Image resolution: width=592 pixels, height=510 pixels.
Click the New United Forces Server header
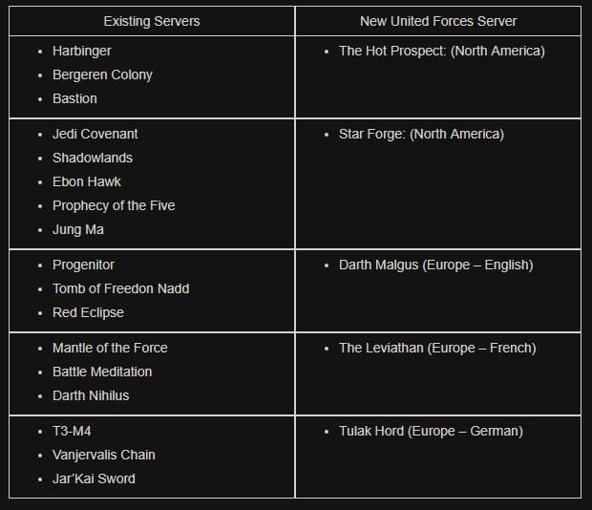pos(438,21)
